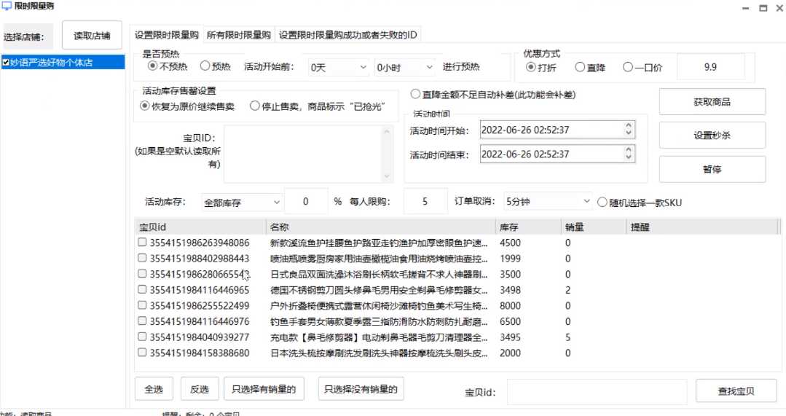Select the 直降 discount option
Screen dimensions: 786x416
point(581,67)
